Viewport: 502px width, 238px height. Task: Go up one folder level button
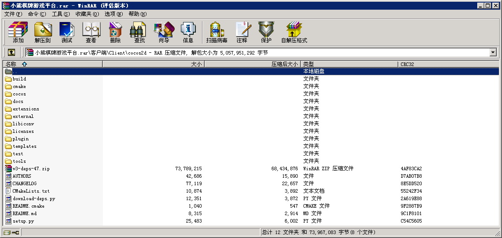(x=11, y=52)
